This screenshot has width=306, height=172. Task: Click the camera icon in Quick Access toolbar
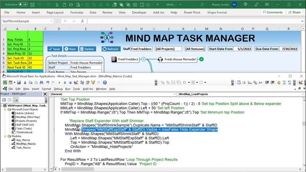(135, 4)
